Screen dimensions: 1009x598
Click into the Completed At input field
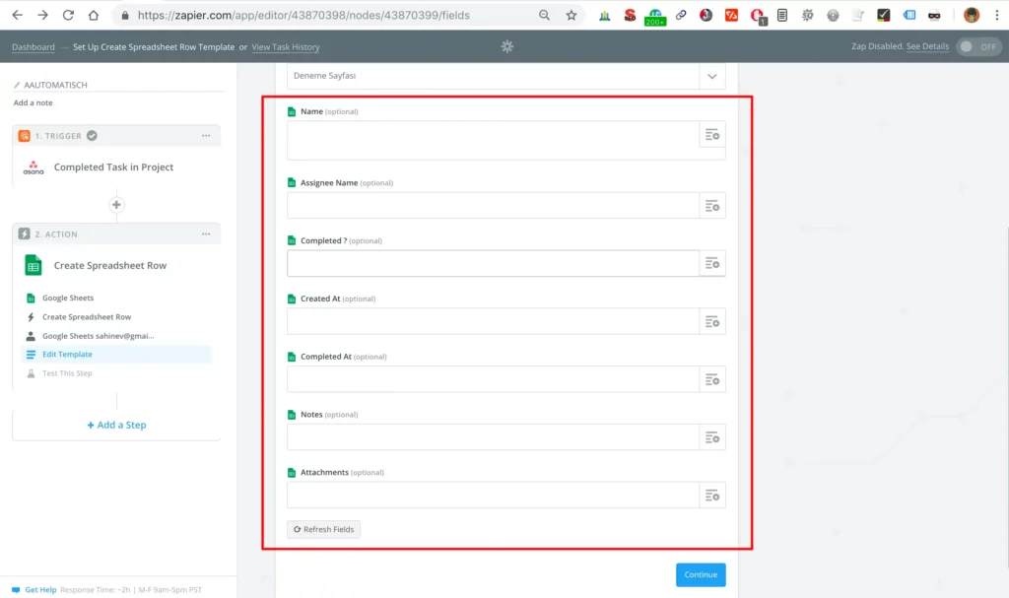click(x=493, y=379)
